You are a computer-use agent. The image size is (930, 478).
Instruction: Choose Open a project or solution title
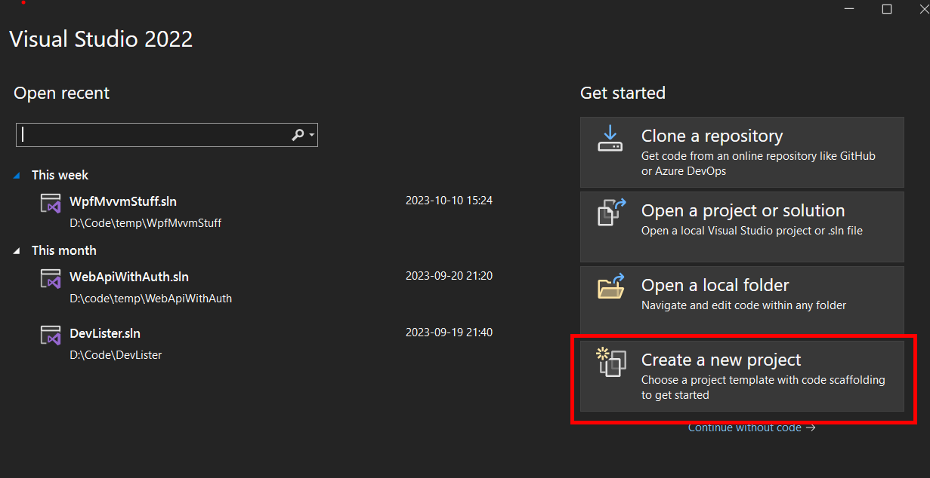pyautogui.click(x=743, y=211)
